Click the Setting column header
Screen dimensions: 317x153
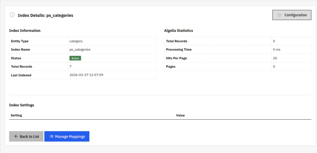pyautogui.click(x=16, y=115)
